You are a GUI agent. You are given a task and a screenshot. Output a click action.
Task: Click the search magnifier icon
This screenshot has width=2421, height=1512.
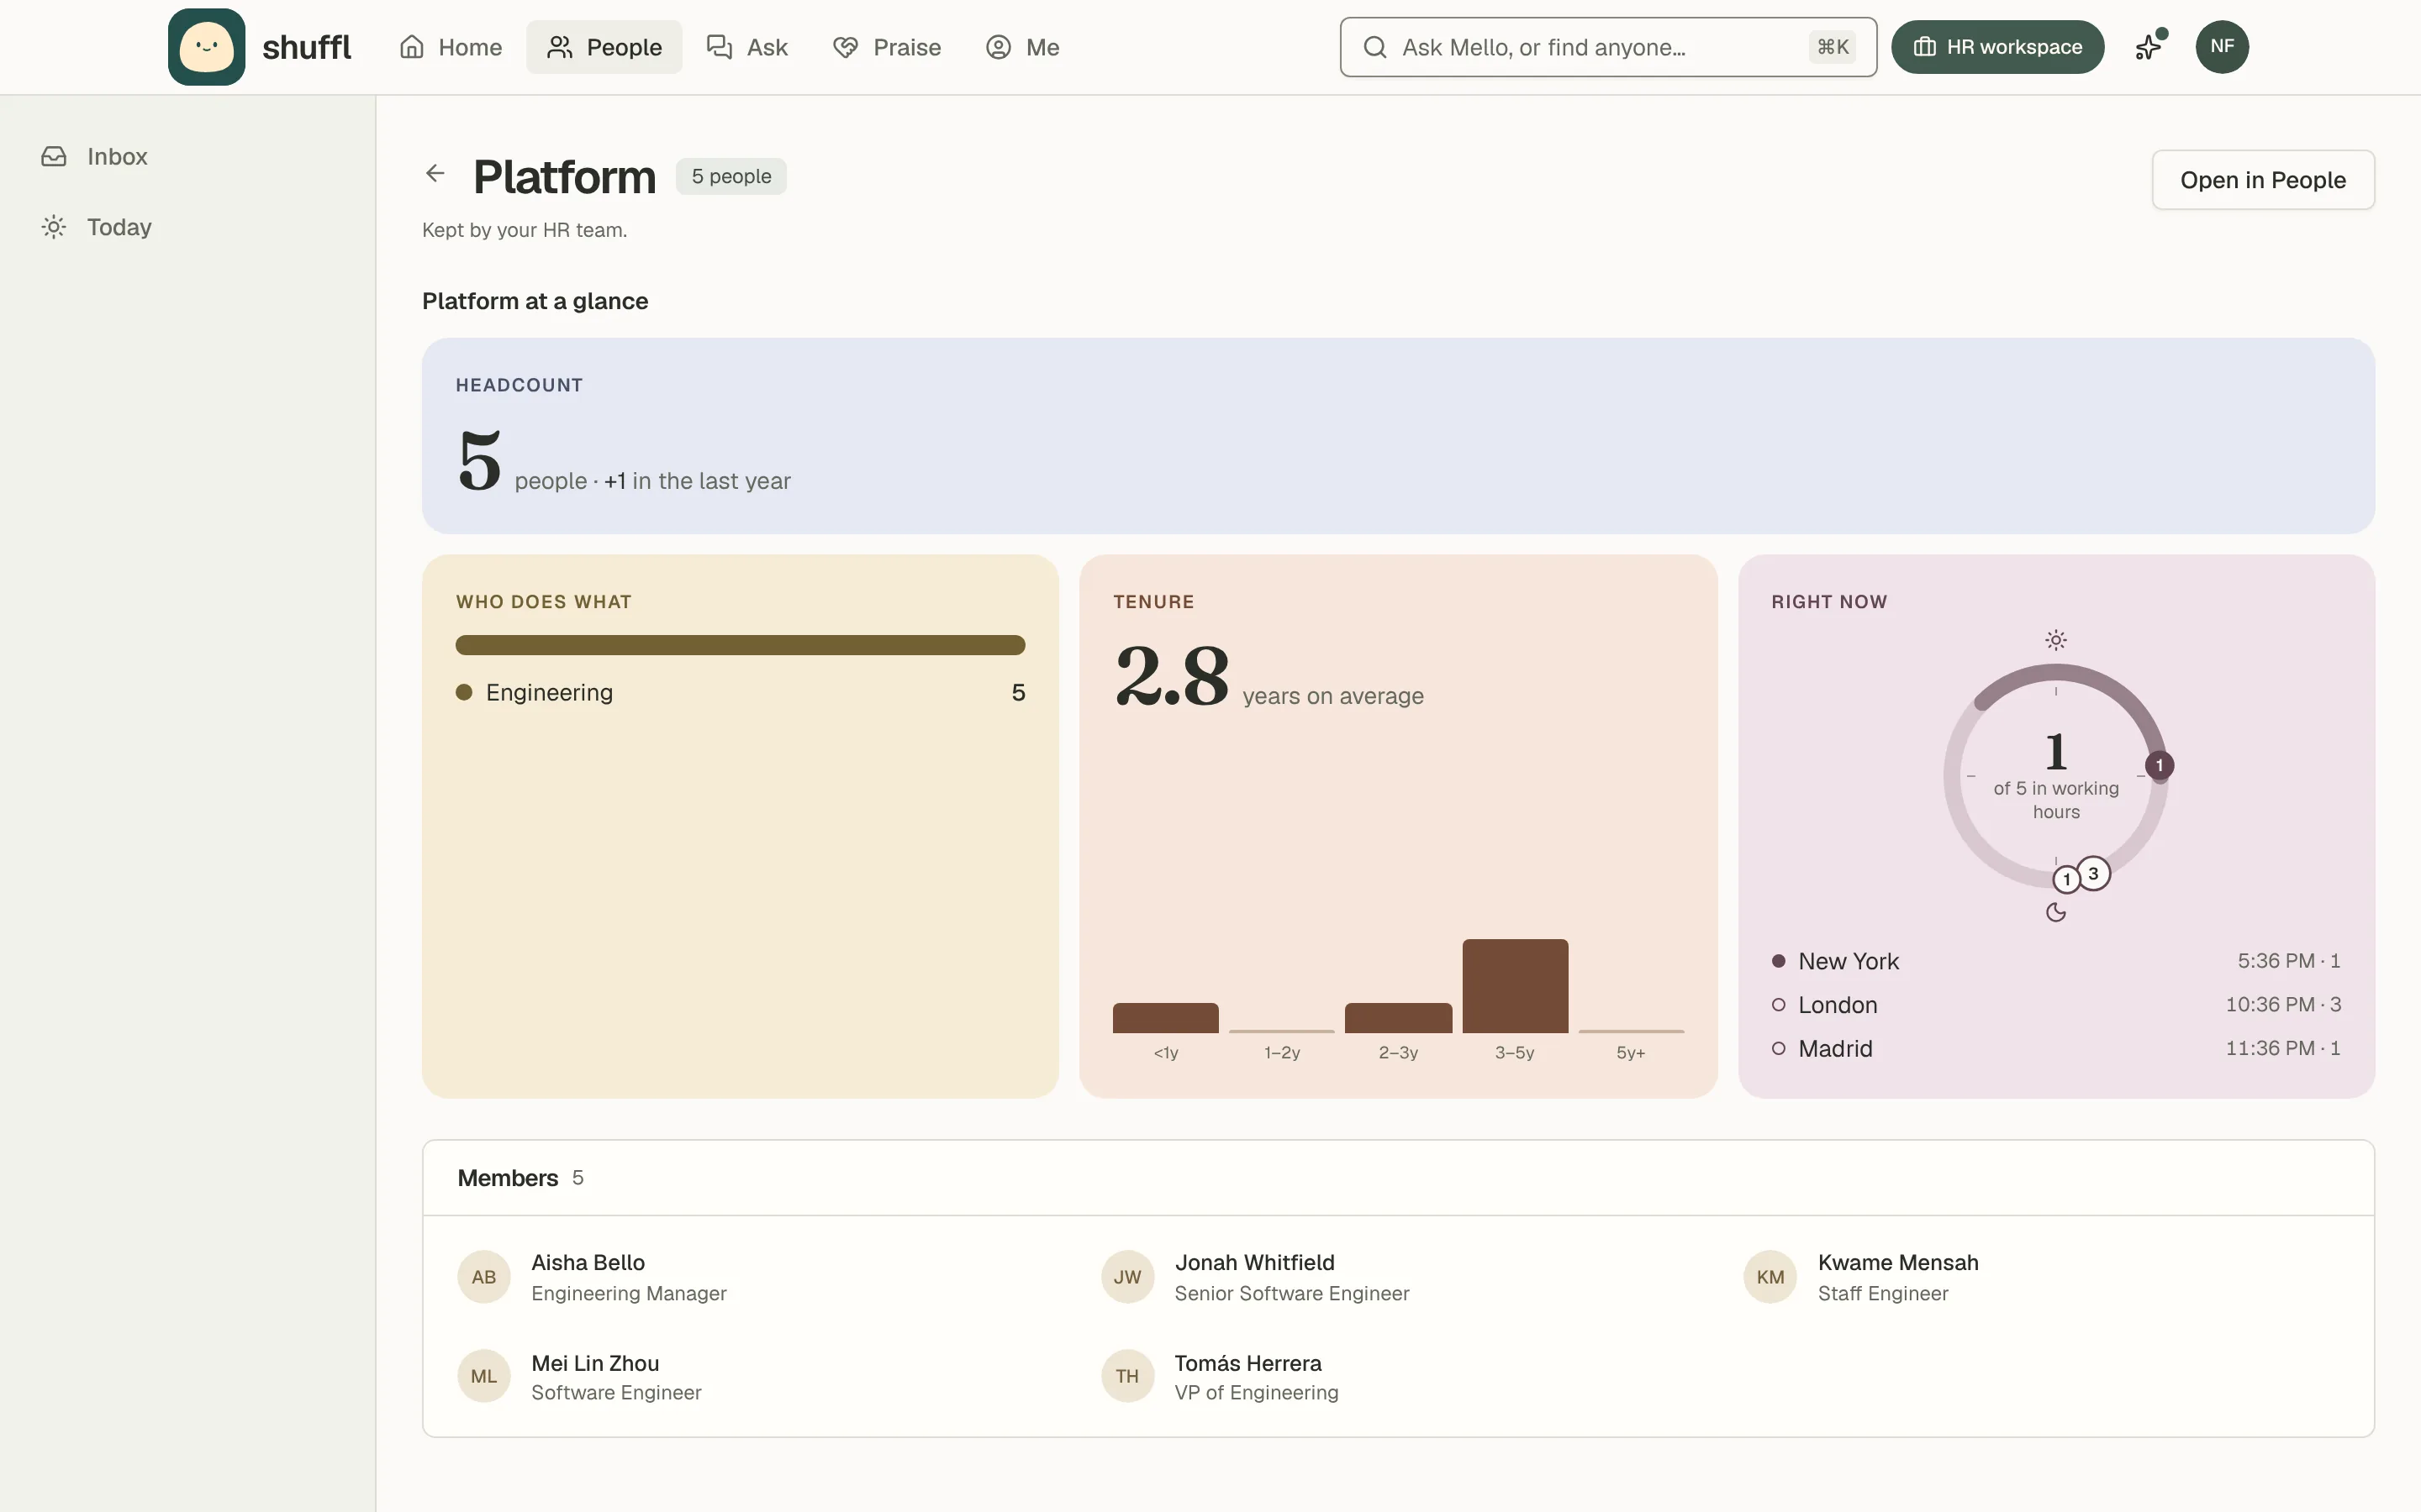click(x=1375, y=47)
